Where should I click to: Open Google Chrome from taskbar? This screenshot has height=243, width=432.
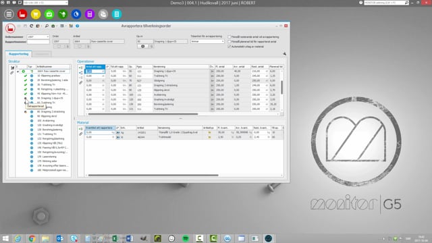[32, 238]
